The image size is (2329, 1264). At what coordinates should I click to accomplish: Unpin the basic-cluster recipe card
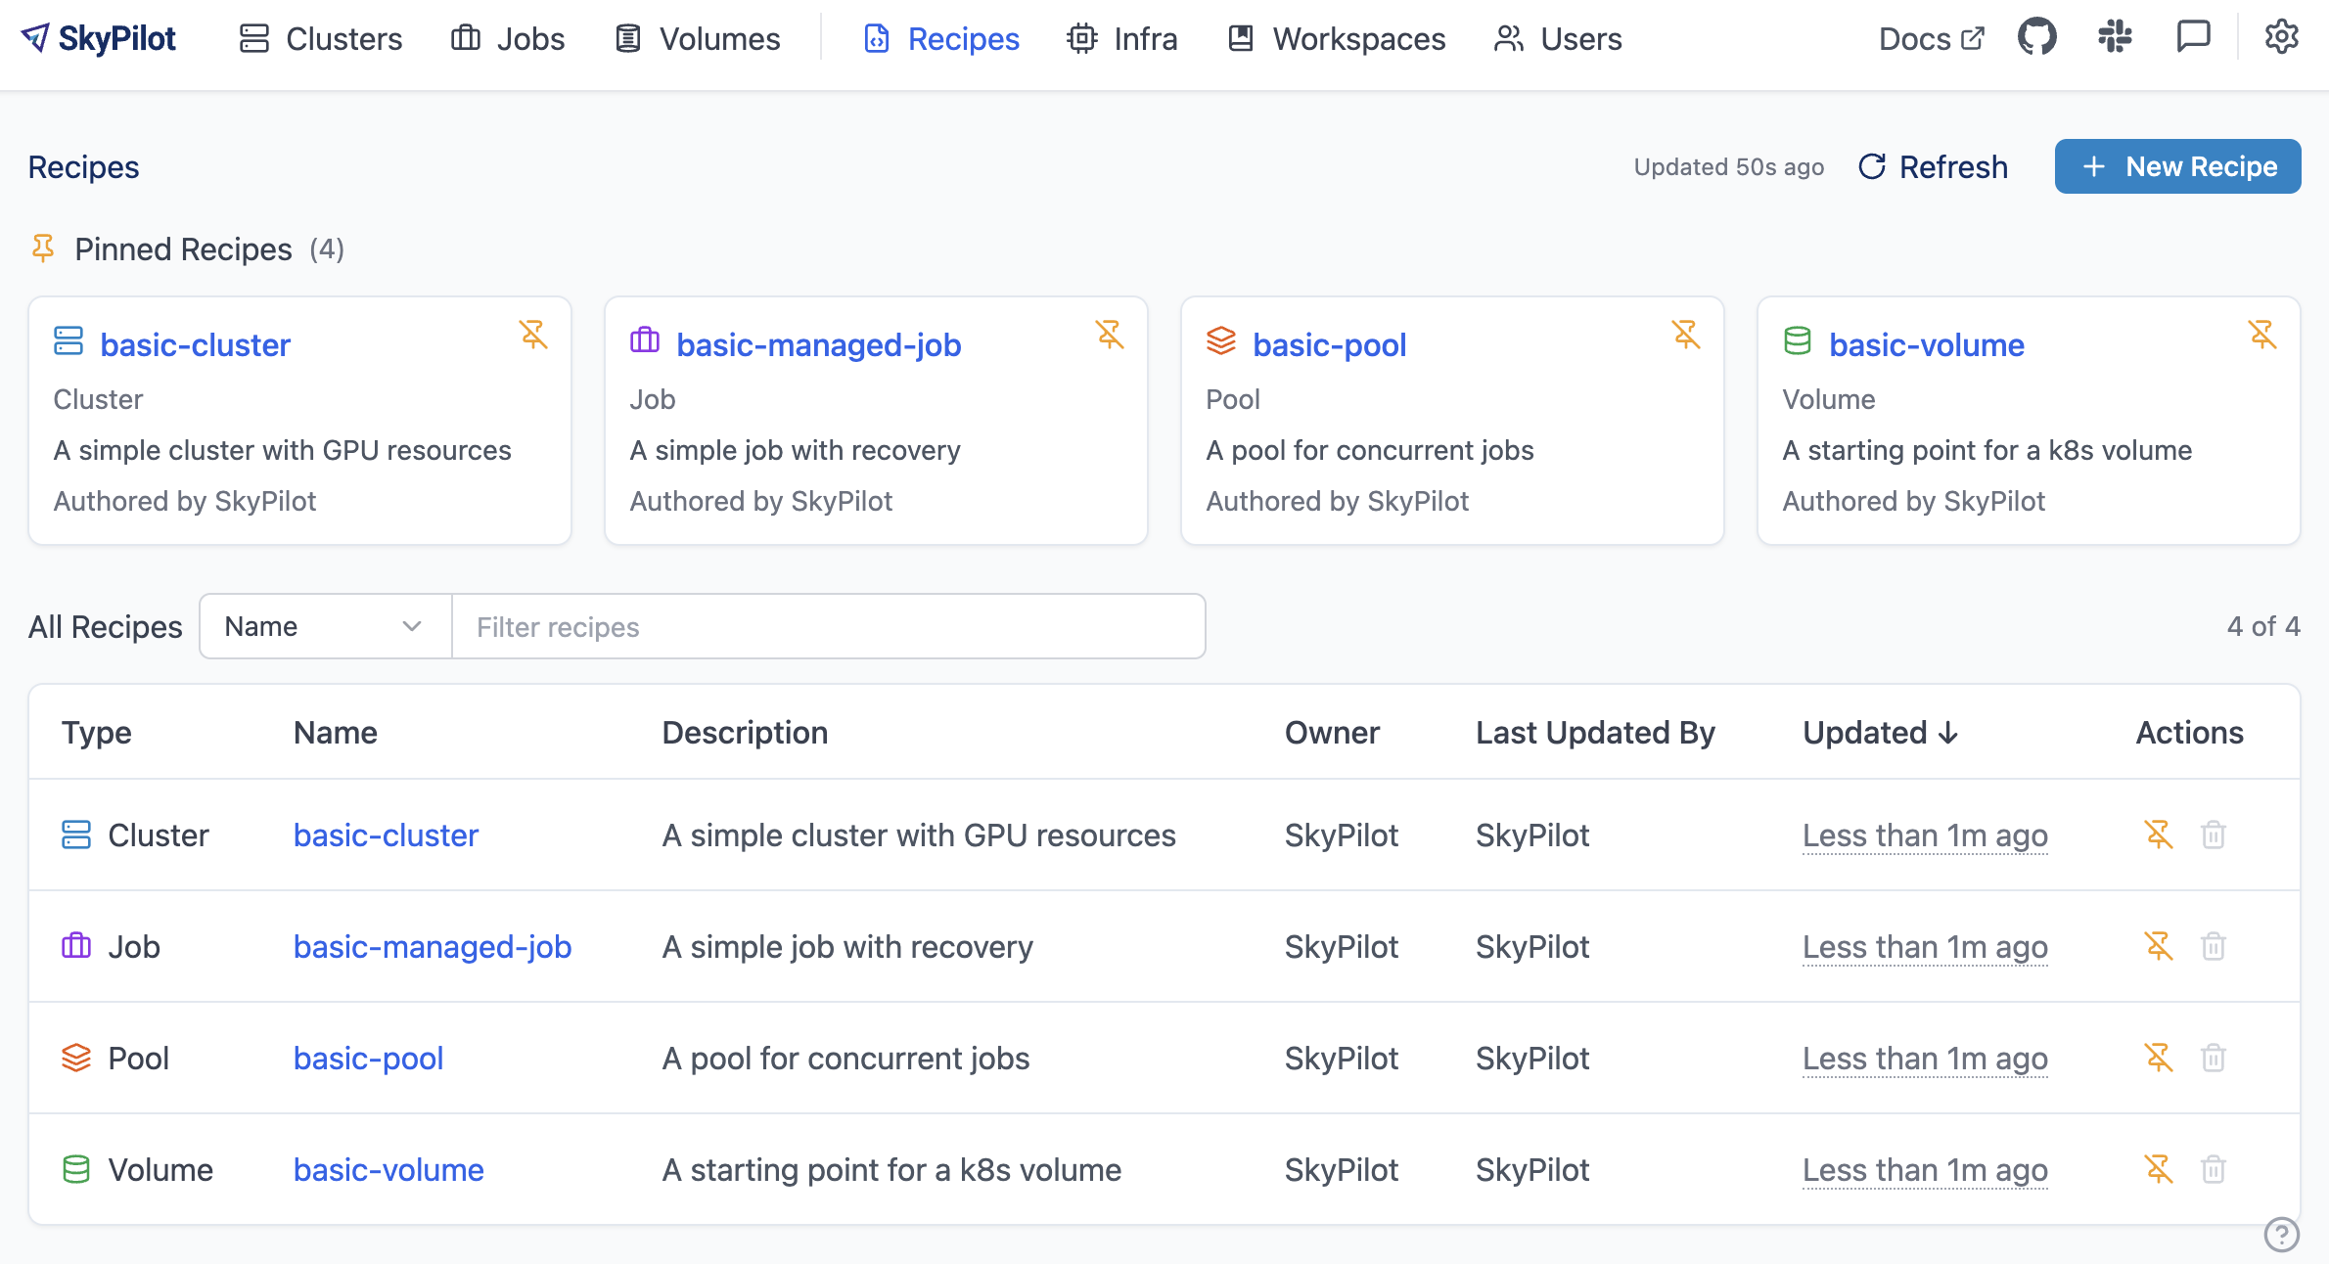point(534,335)
